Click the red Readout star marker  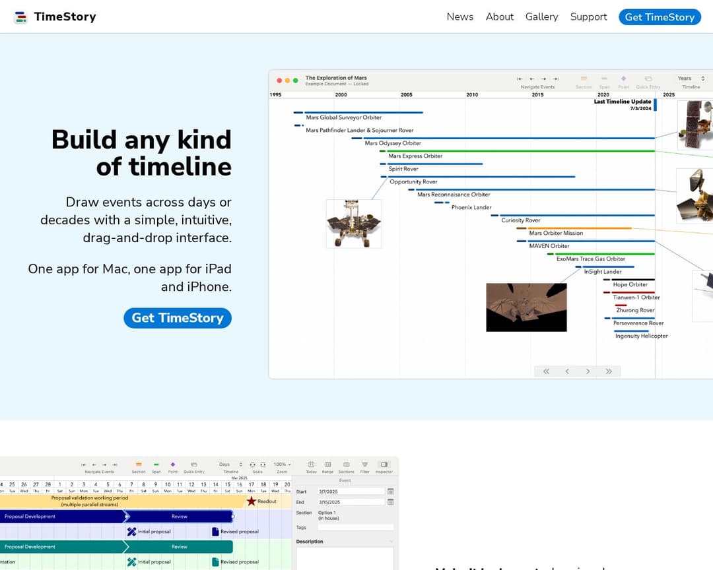click(x=251, y=501)
